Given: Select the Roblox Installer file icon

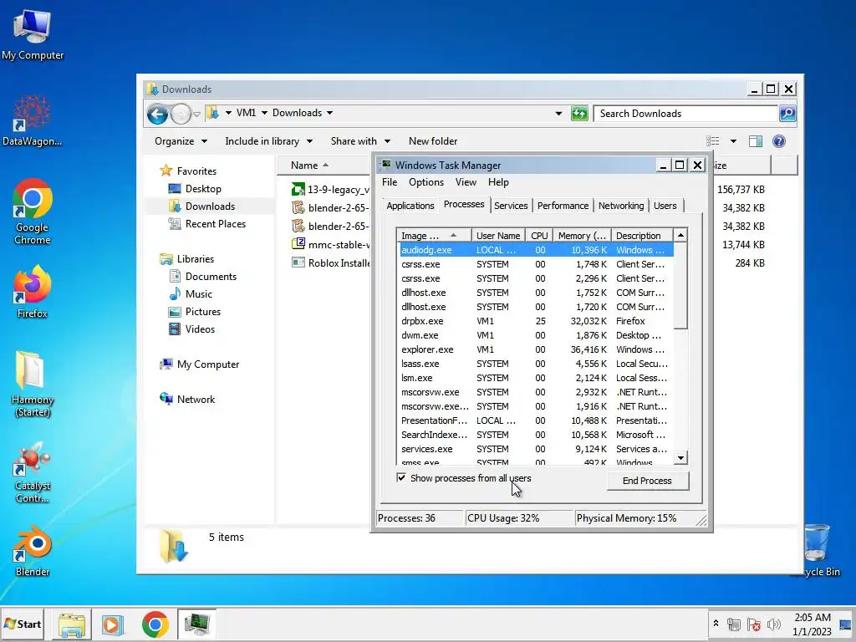Looking at the screenshot, I should (298, 262).
